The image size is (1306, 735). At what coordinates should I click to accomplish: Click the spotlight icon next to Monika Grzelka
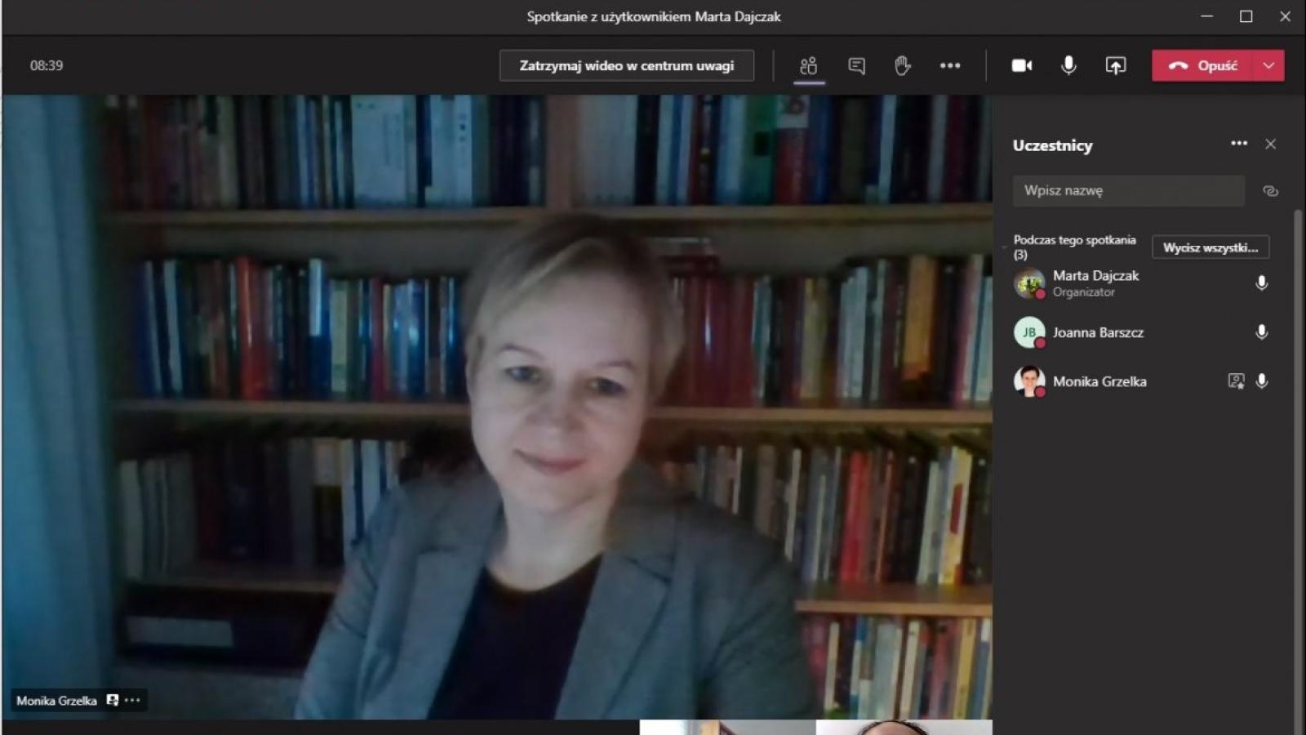coord(1236,381)
